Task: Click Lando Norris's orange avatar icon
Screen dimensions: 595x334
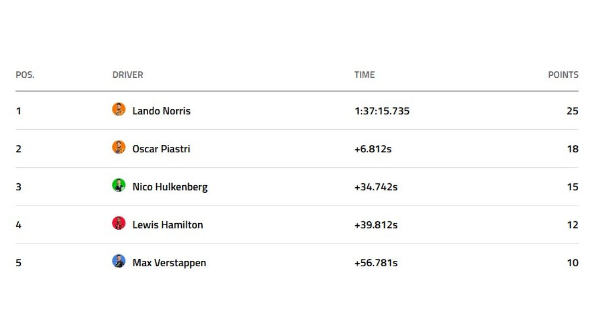Action: [119, 109]
